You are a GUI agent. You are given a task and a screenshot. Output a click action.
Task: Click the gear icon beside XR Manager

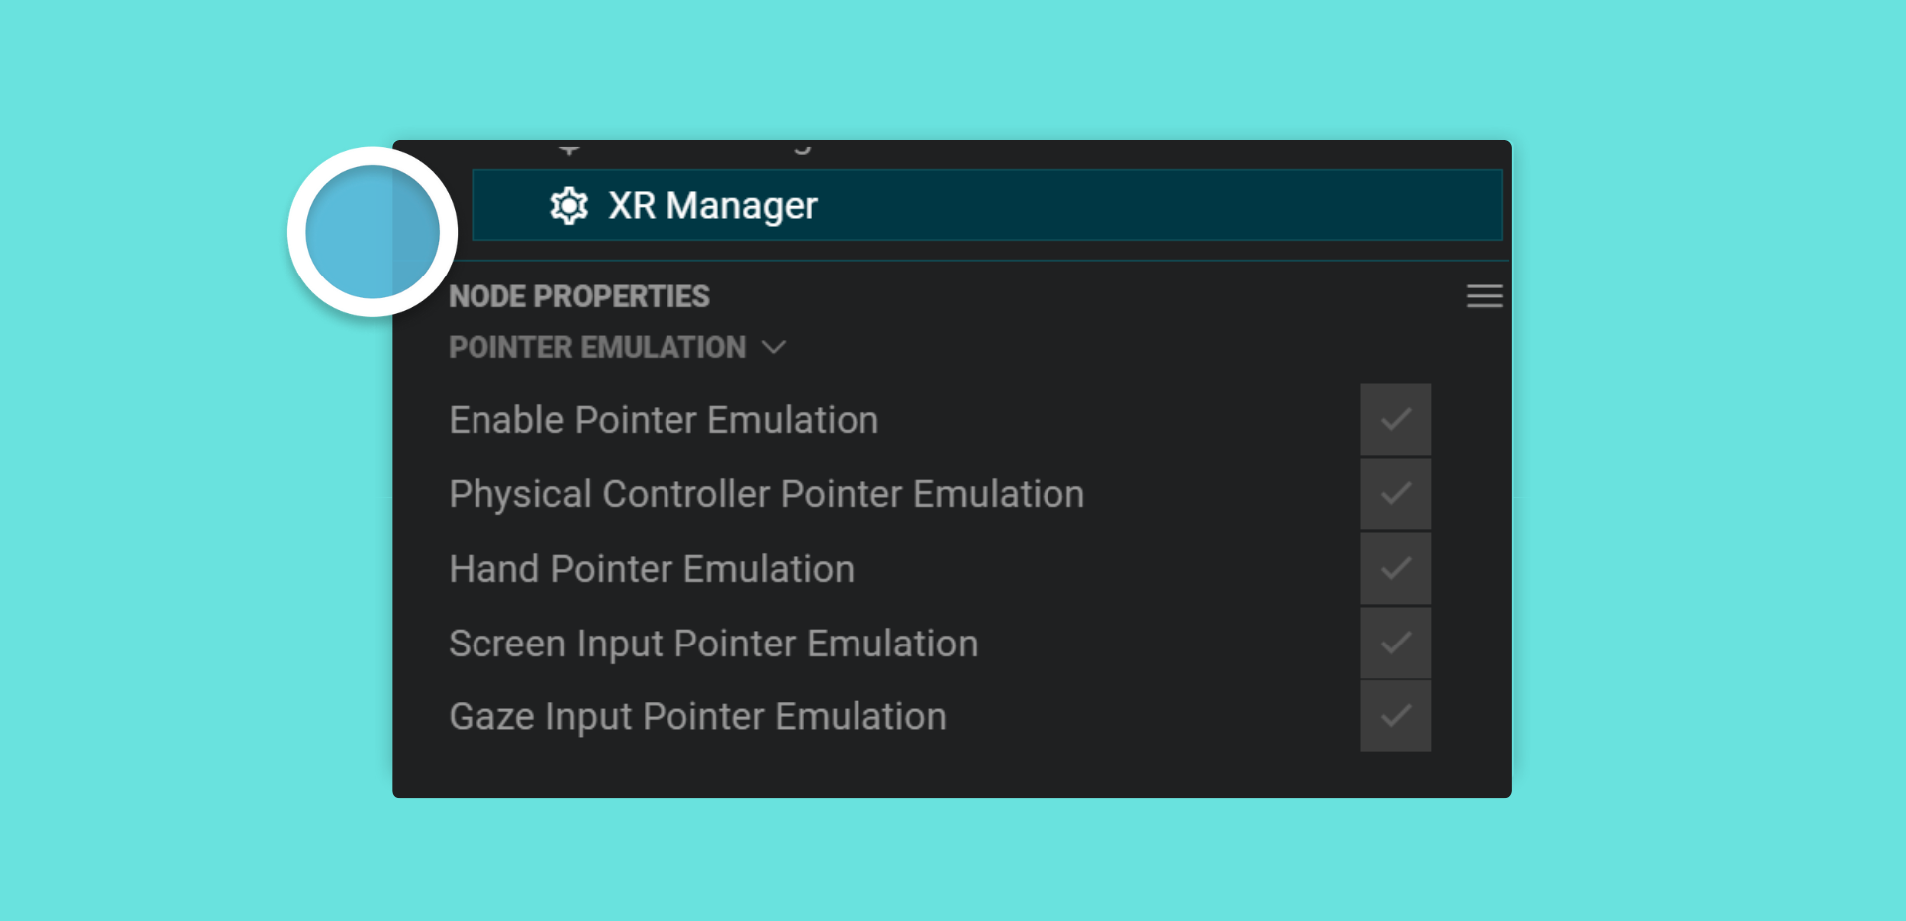(569, 206)
